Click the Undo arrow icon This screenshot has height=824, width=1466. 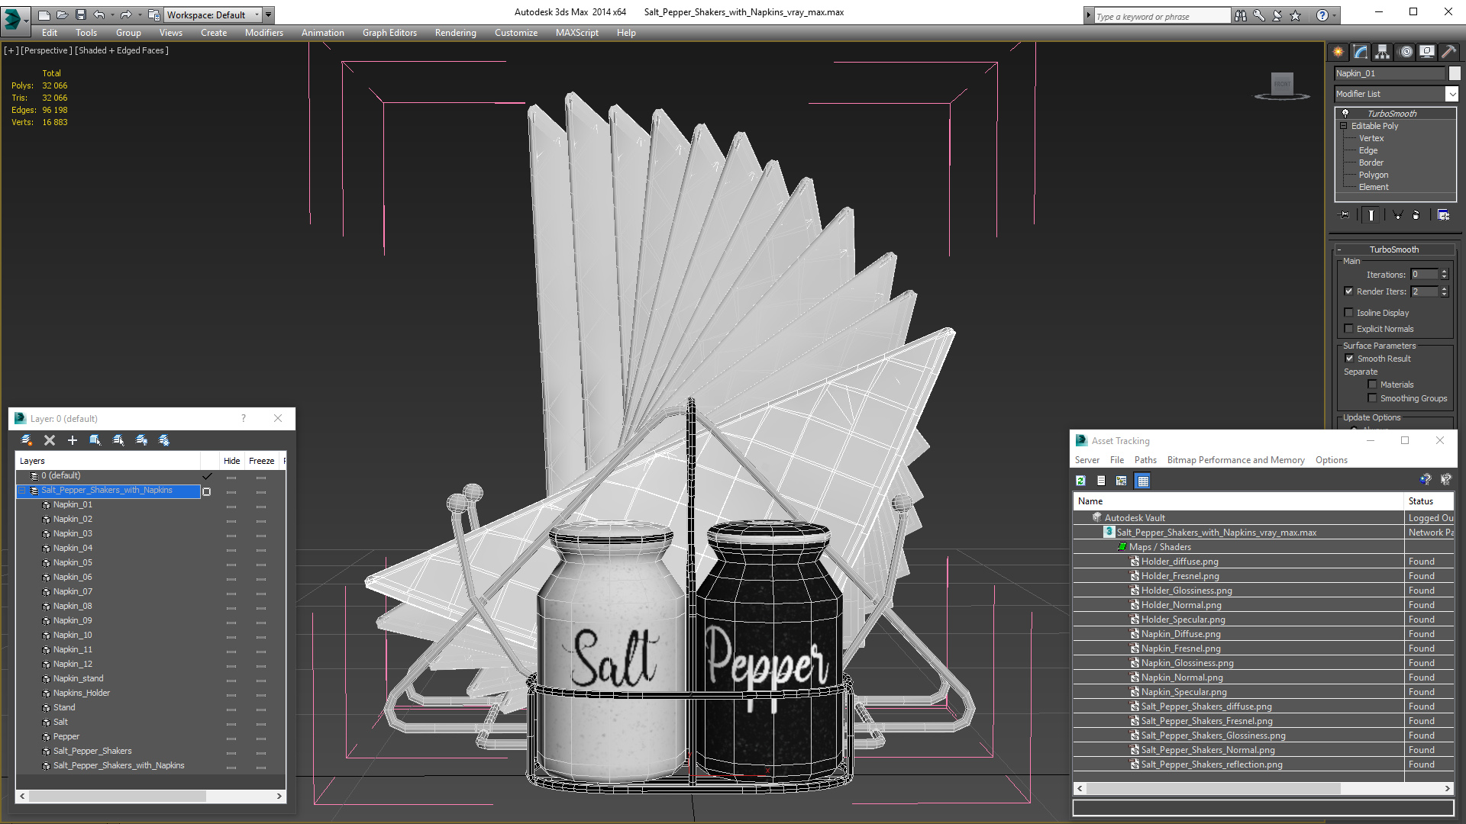(98, 14)
